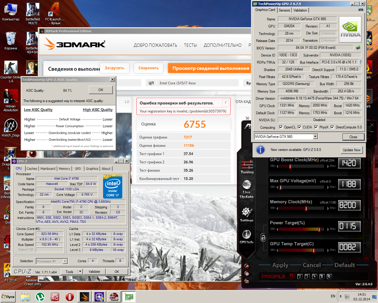Screen dimensions: 378x303
Task: Select the Watch_Dogs desktop shortcut
Action: pyautogui.click(x=11, y=128)
